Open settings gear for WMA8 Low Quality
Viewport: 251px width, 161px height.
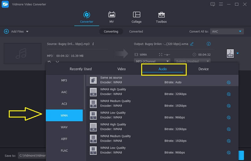228,153
